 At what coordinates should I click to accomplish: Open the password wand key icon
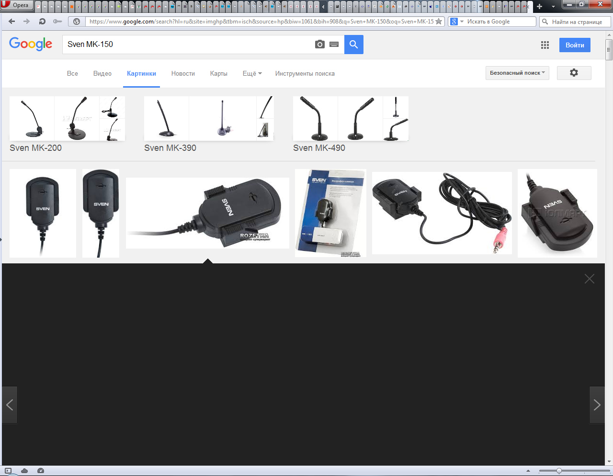click(x=57, y=22)
